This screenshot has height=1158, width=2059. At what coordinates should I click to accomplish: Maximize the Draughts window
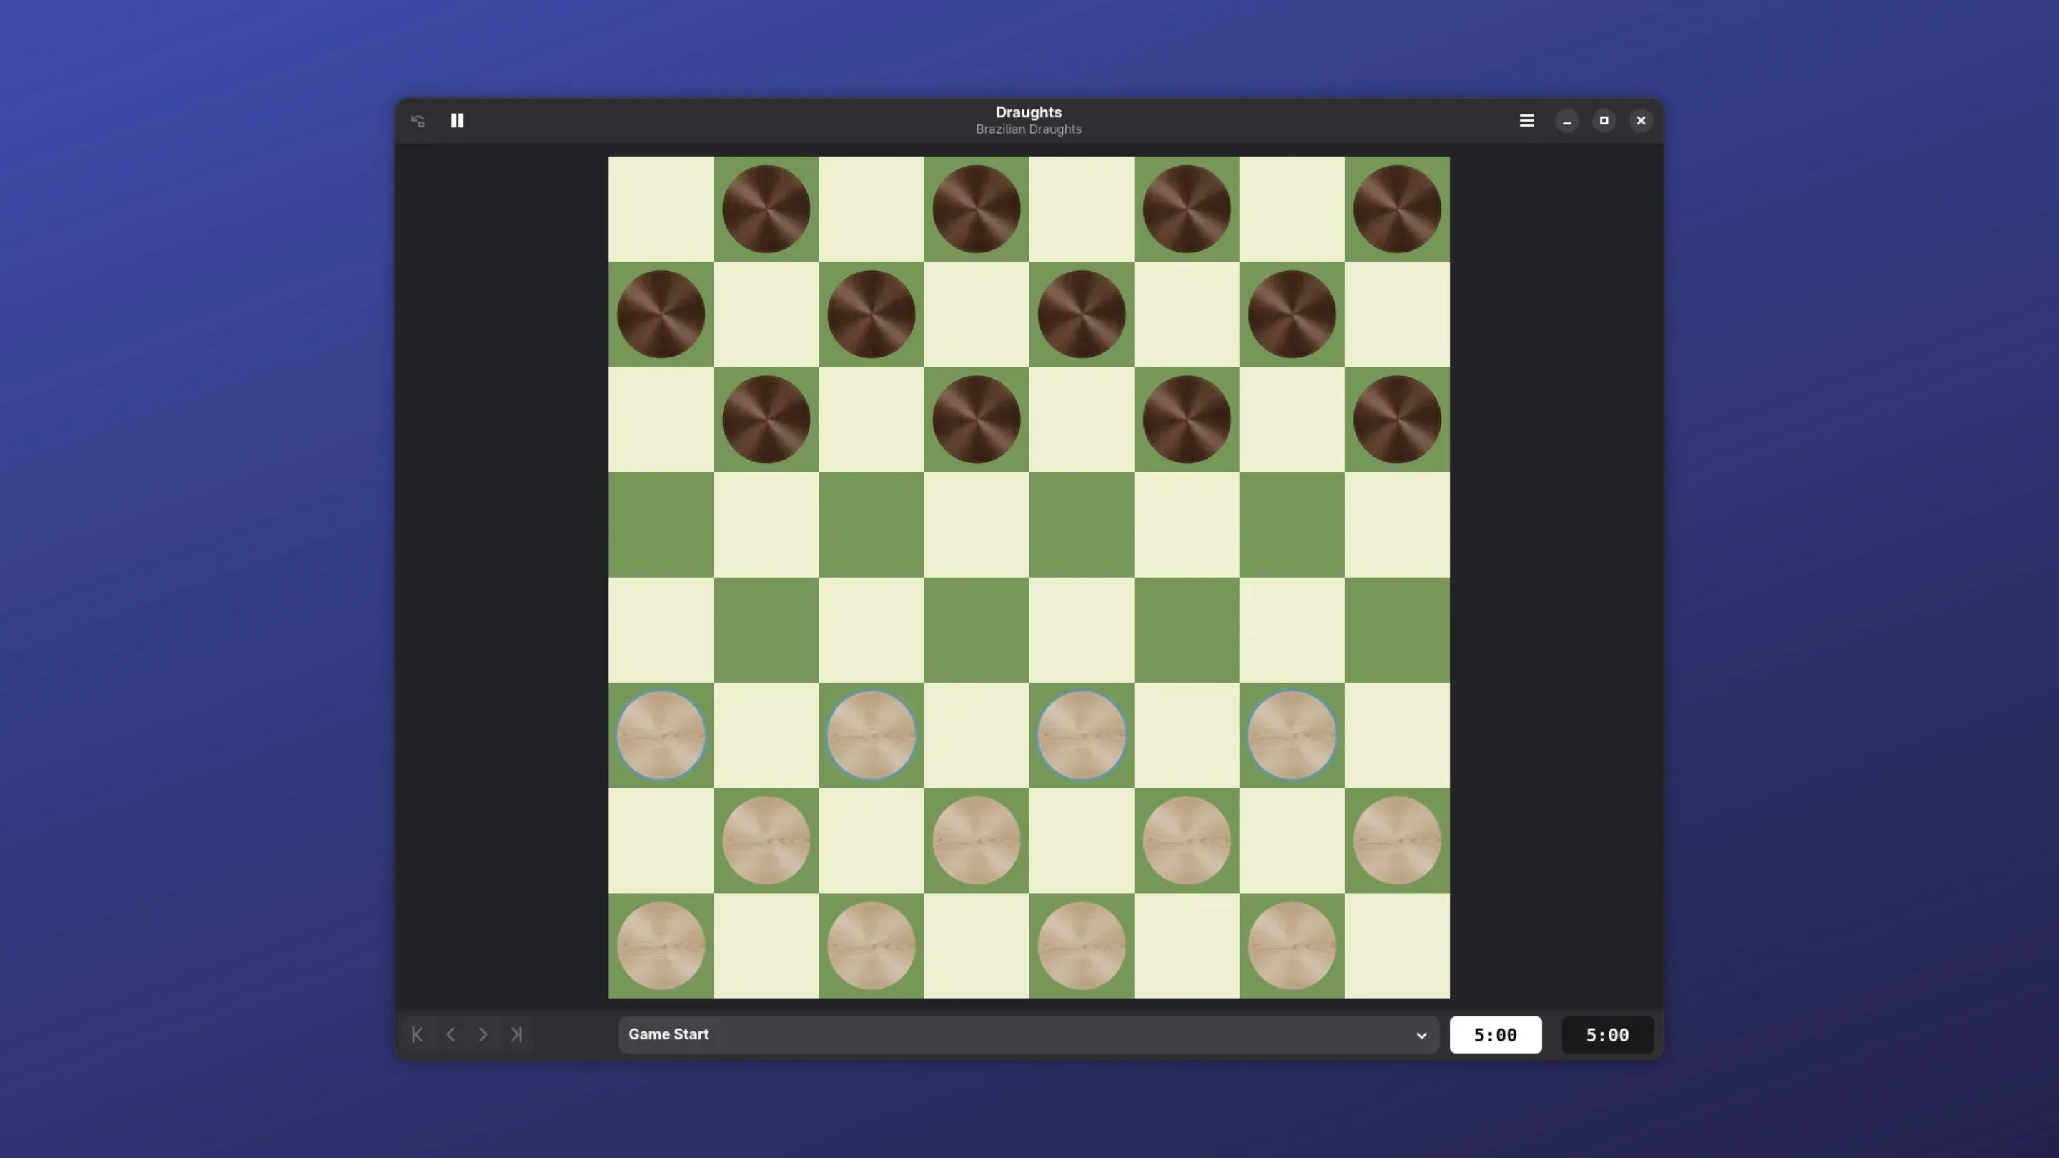[x=1604, y=121]
